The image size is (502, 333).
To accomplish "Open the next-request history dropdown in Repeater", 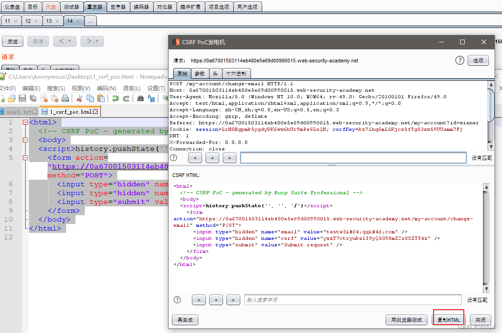I will (x=97, y=41).
